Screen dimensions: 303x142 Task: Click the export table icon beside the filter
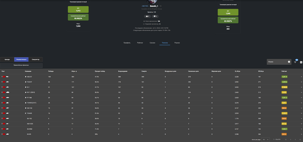coord(301,62)
